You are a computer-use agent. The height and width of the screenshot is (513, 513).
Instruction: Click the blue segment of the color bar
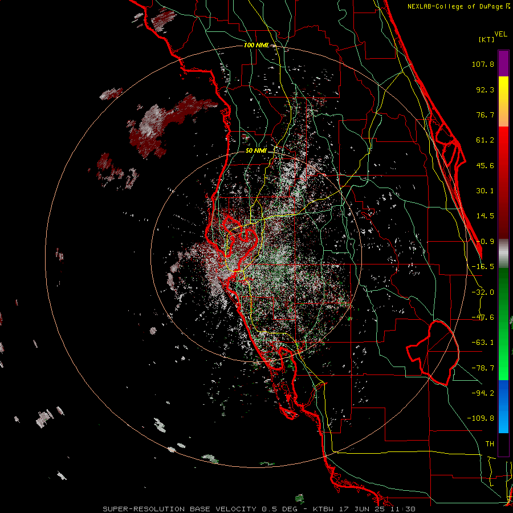[503, 406]
